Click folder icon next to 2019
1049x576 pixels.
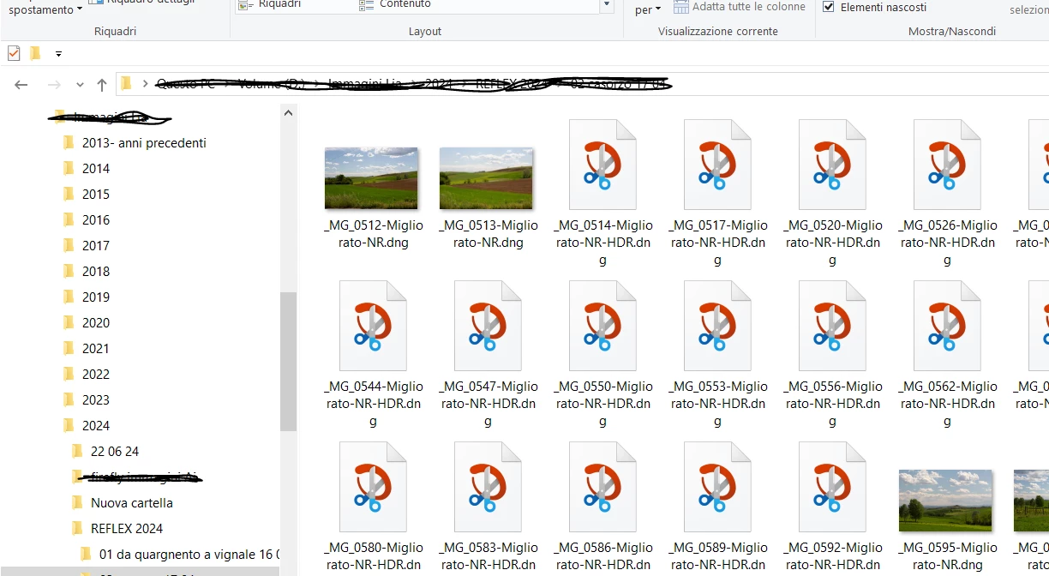(x=69, y=297)
